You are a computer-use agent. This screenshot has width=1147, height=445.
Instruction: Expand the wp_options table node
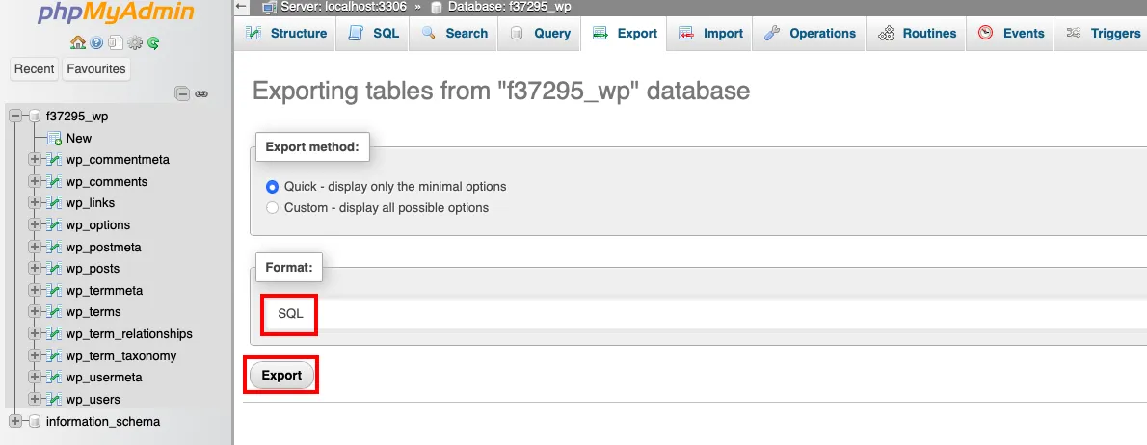pos(34,225)
